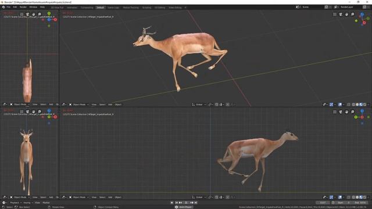
Task: Toggle camera view icon in the perspective viewport
Action: [341, 15]
